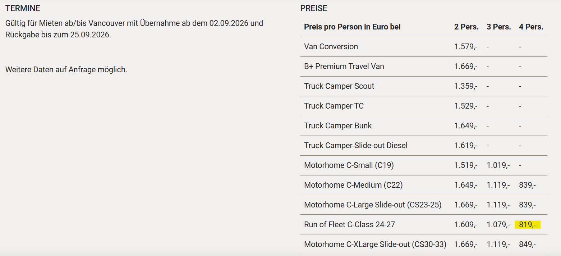Click the 2 Pers. column header
The width and height of the screenshot is (561, 256).
click(466, 27)
